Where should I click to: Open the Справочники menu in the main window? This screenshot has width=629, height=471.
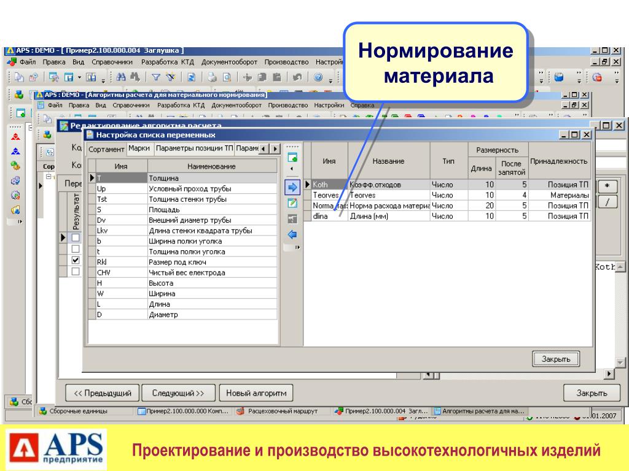click(112, 62)
